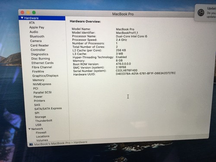Select Parallel SCSI entry

[42, 92]
